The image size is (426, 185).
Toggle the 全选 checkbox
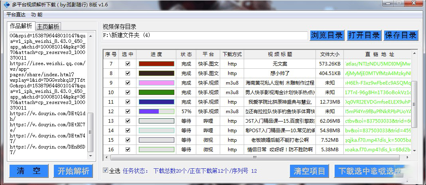[x=105, y=170]
